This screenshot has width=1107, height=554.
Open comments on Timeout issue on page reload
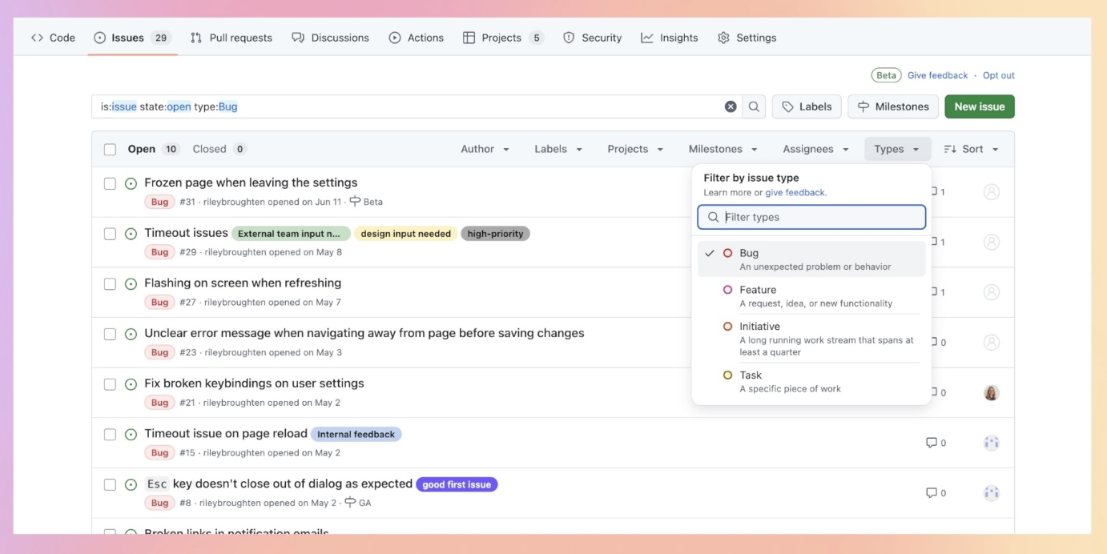[x=936, y=443]
